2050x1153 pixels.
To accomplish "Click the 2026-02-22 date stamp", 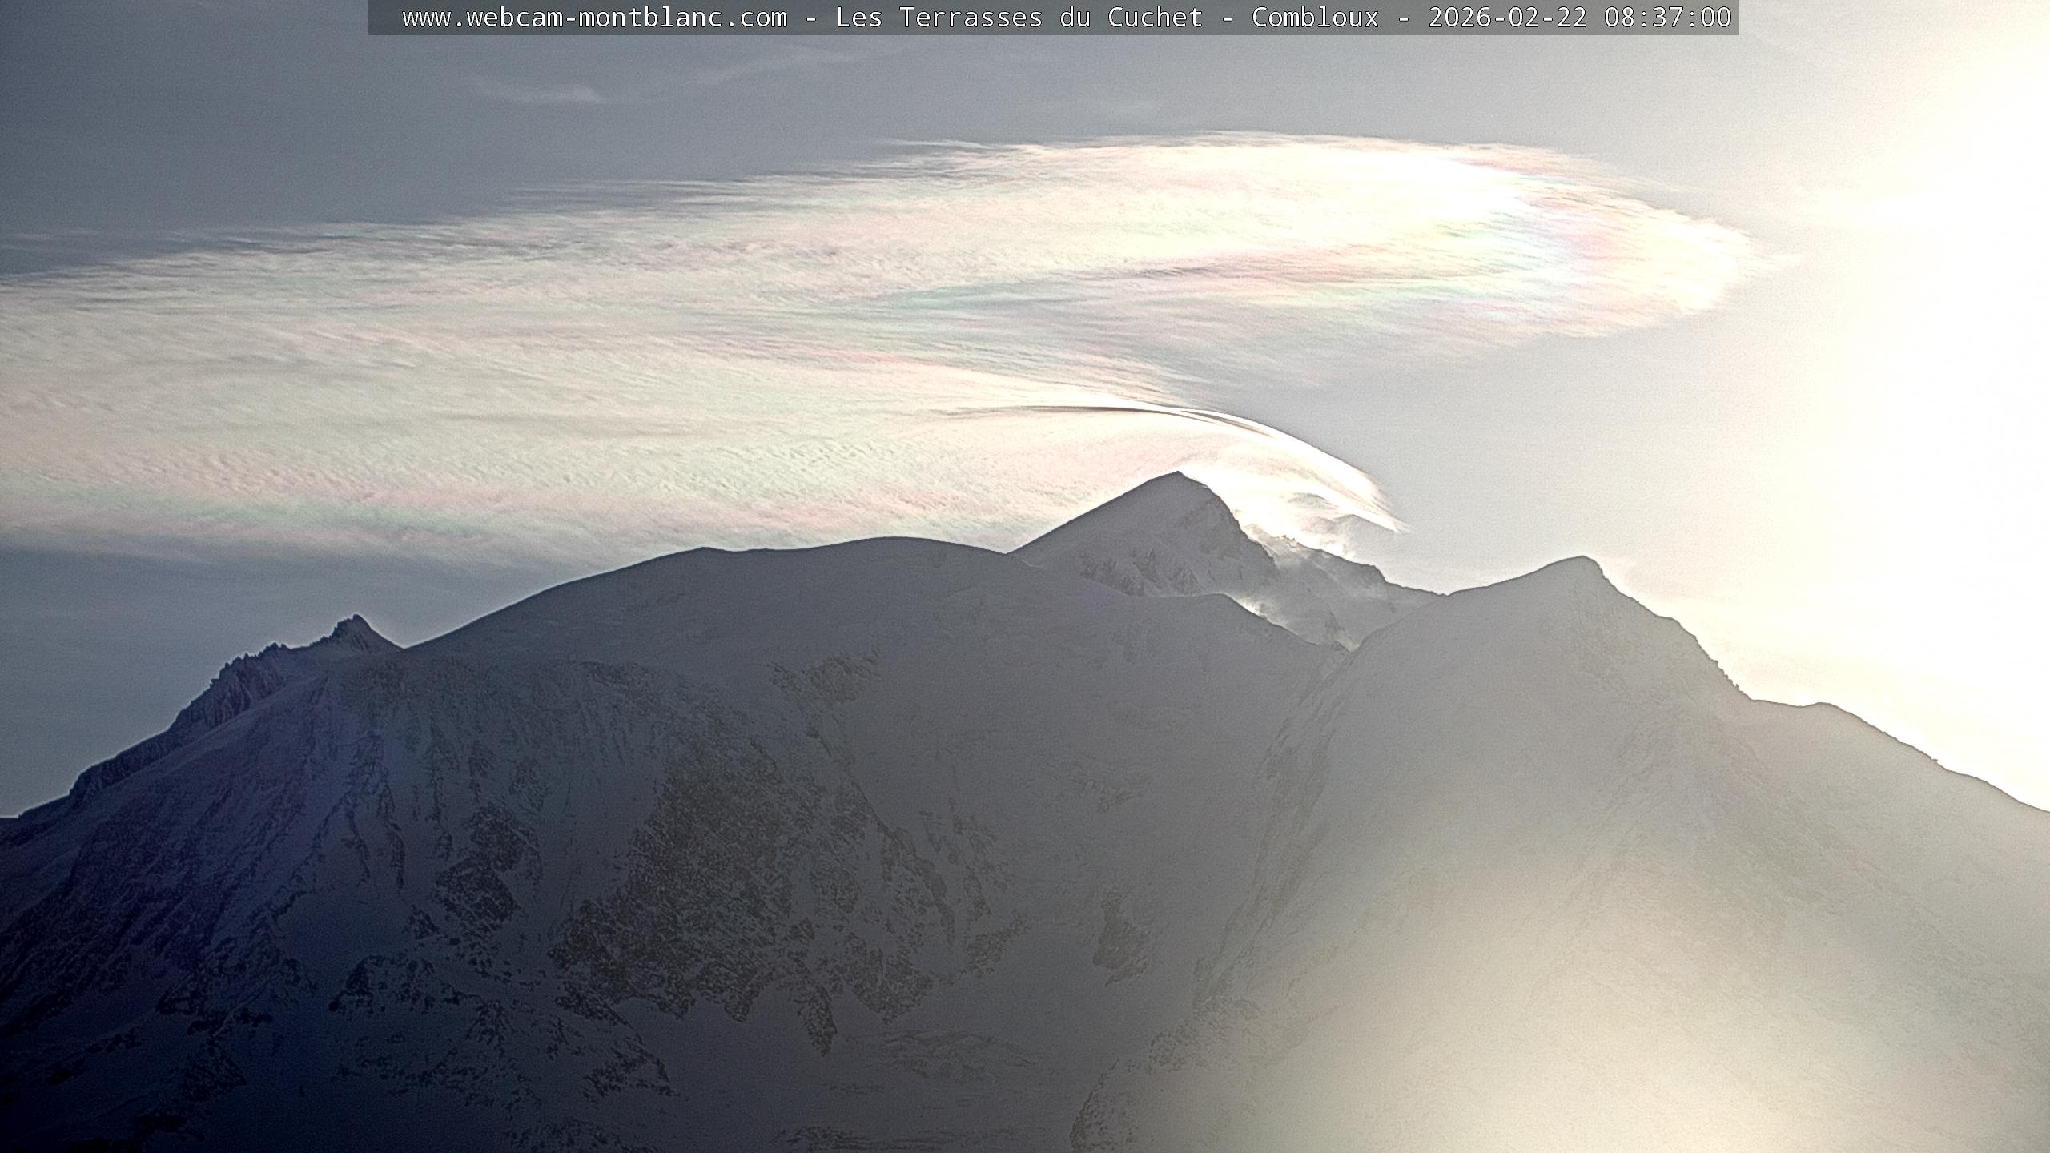I will click(1507, 18).
